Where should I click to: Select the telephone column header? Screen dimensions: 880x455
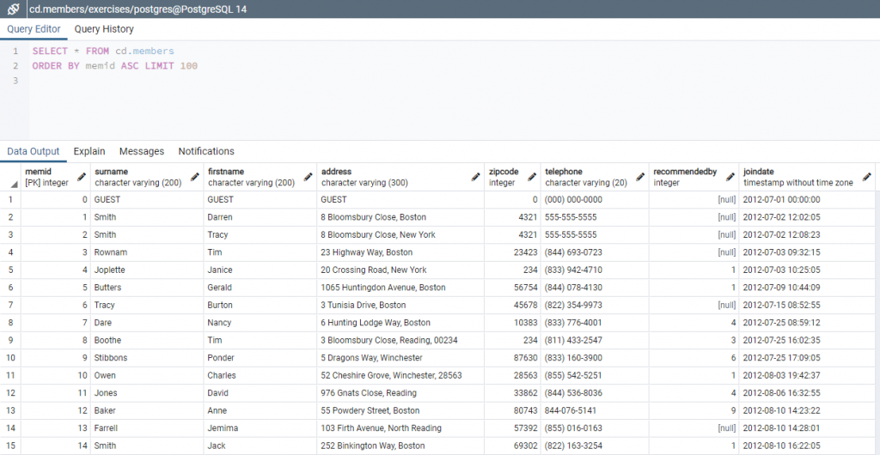pyautogui.click(x=595, y=177)
